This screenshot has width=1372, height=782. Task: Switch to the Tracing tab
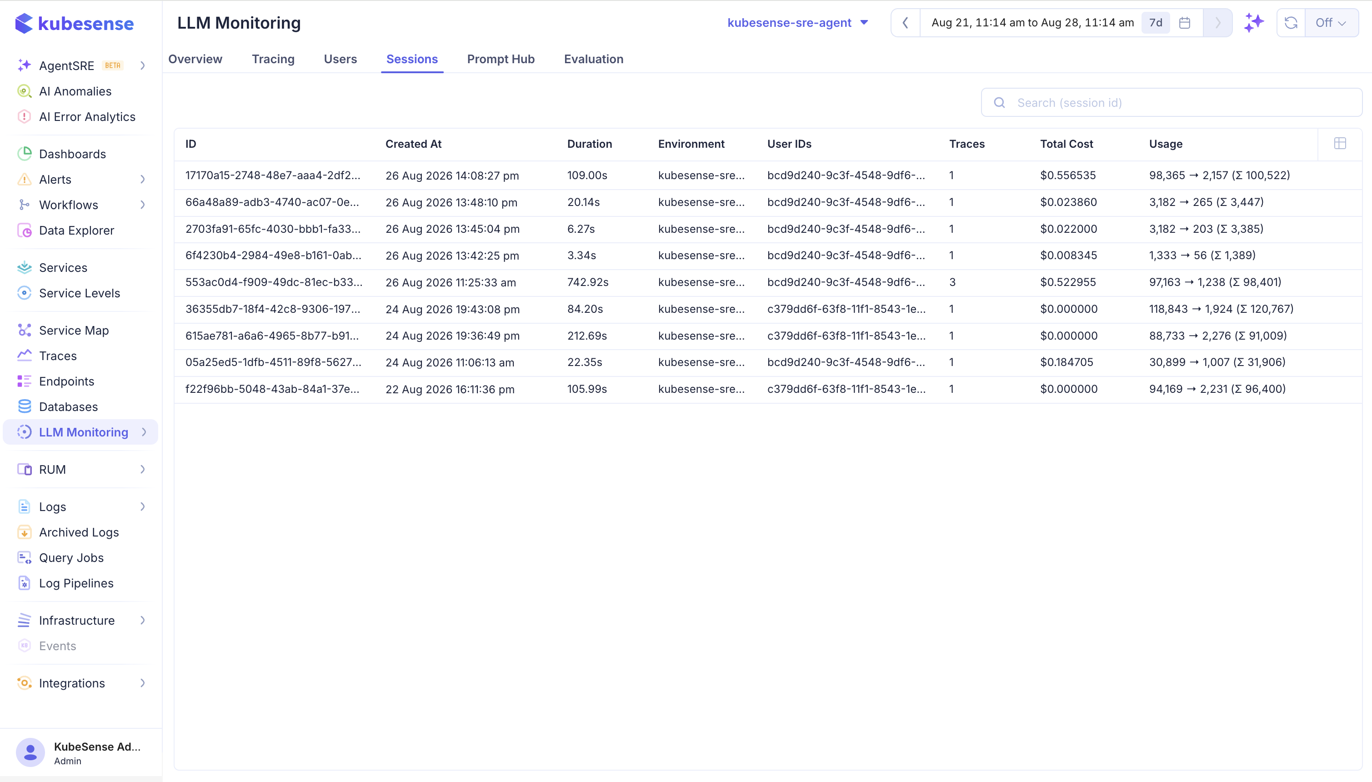click(273, 59)
